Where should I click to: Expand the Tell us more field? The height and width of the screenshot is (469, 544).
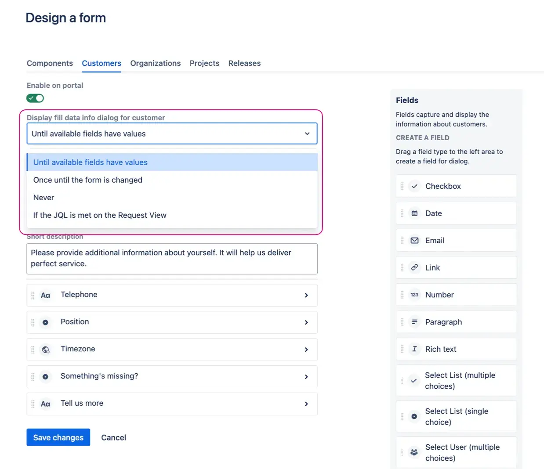306,404
